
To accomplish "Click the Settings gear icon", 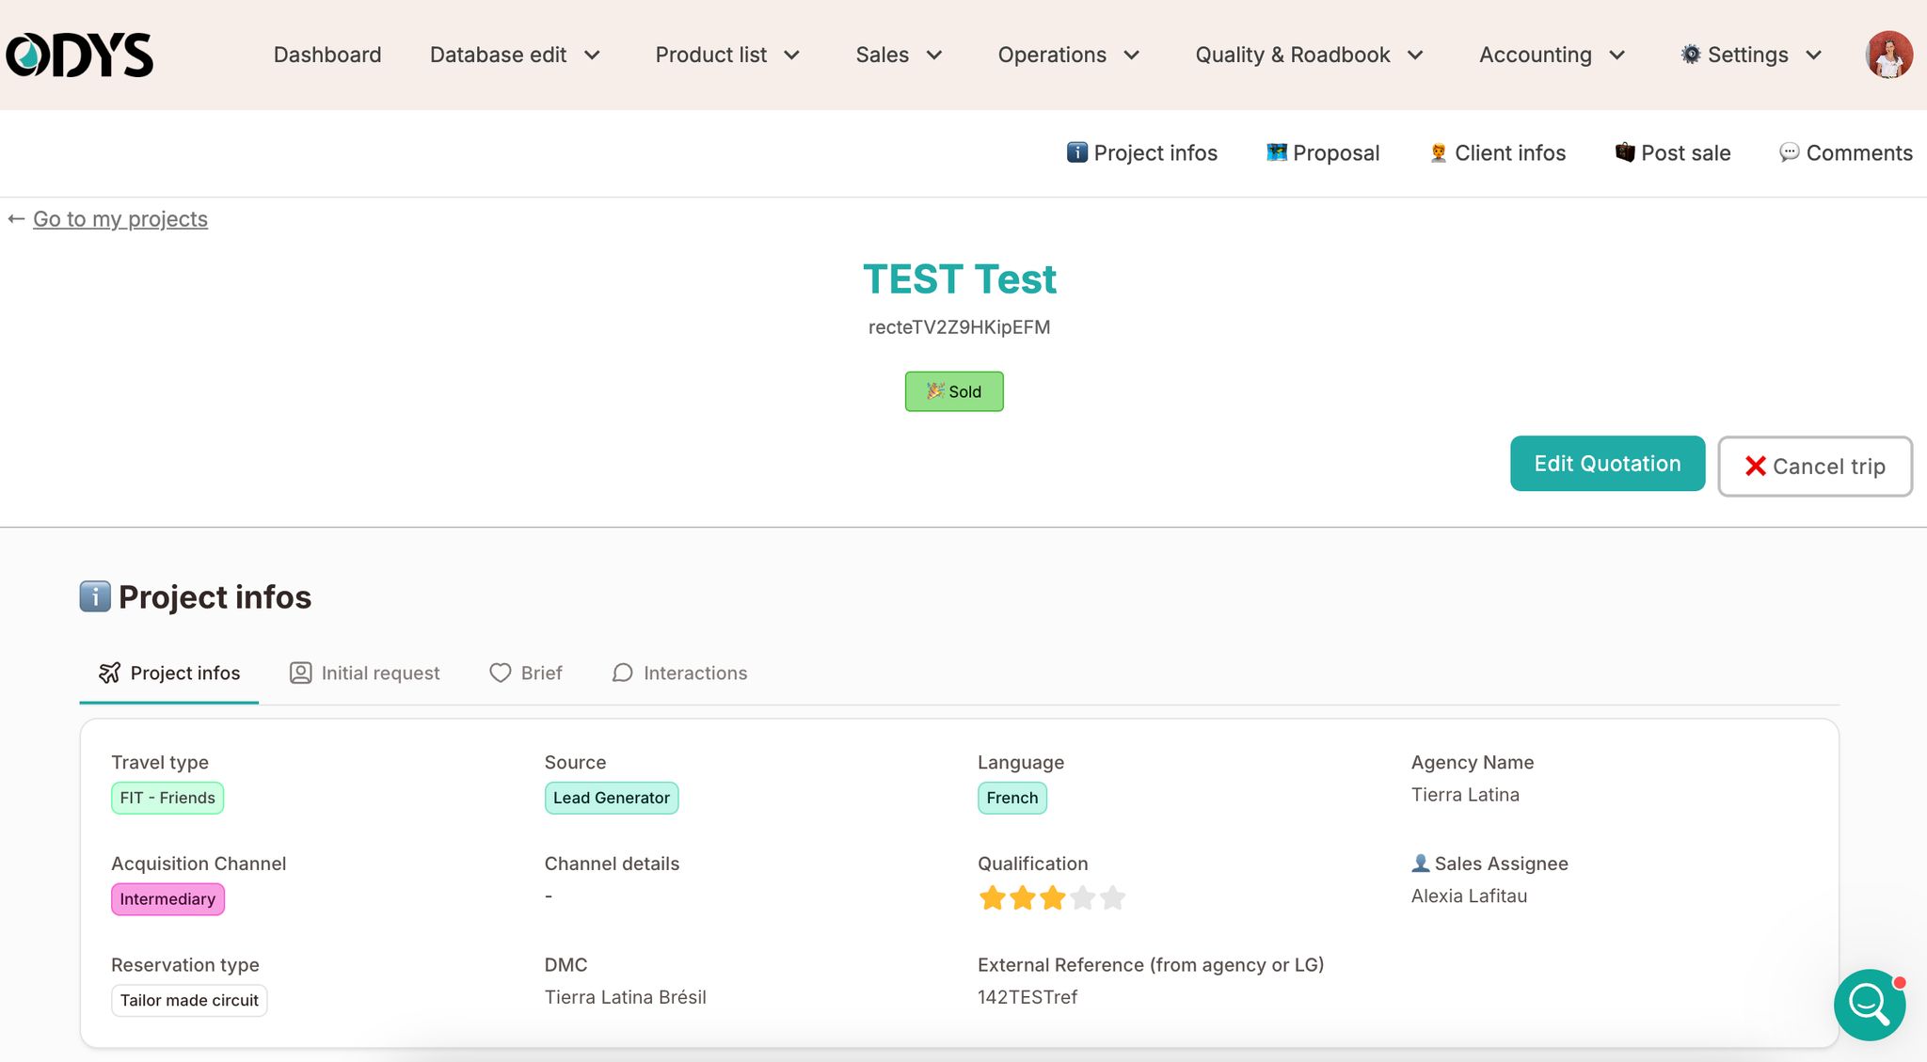I will click(x=1691, y=55).
